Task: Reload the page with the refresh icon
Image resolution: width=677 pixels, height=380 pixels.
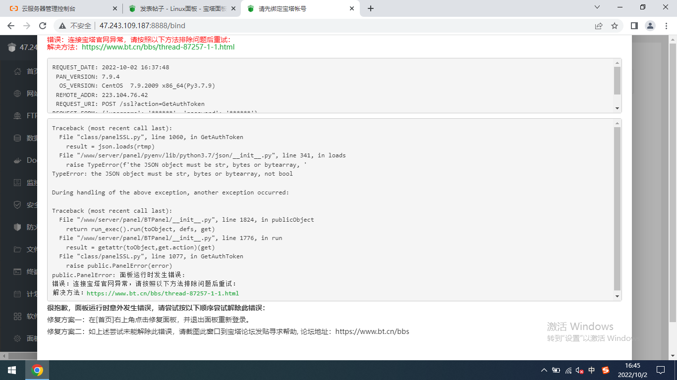Action: click(x=43, y=26)
